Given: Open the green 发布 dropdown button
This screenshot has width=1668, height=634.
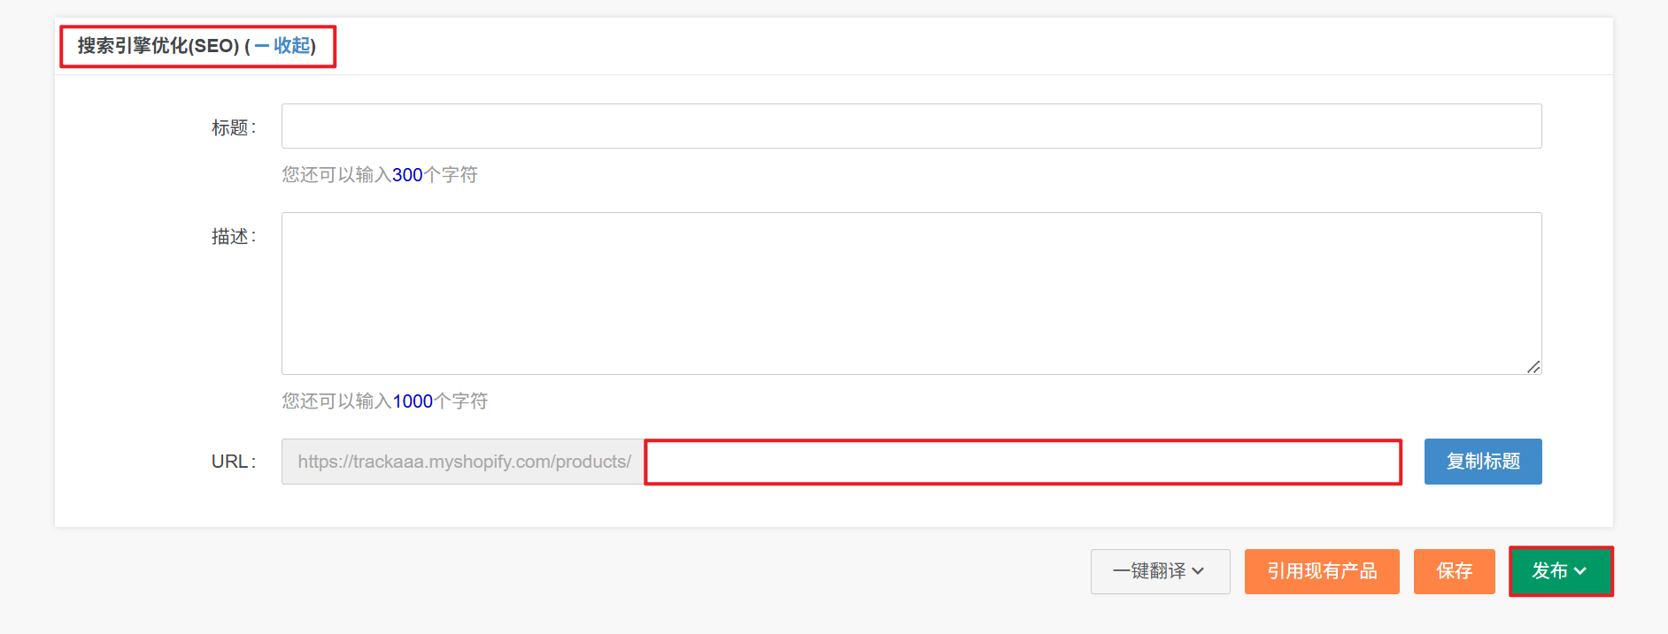Looking at the screenshot, I should pyautogui.click(x=1560, y=571).
